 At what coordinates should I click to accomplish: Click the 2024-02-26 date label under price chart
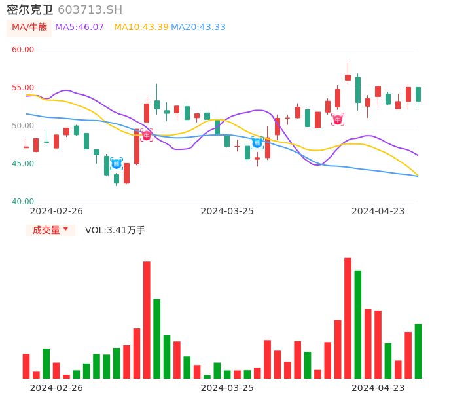tap(56, 211)
